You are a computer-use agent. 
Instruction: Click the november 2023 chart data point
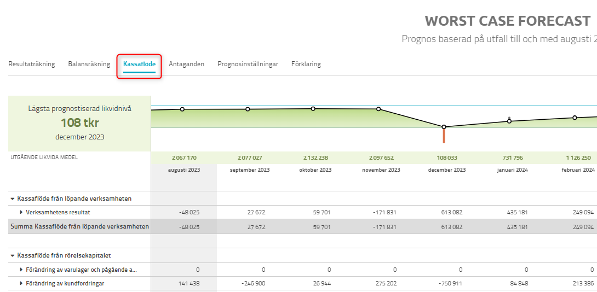(378, 109)
